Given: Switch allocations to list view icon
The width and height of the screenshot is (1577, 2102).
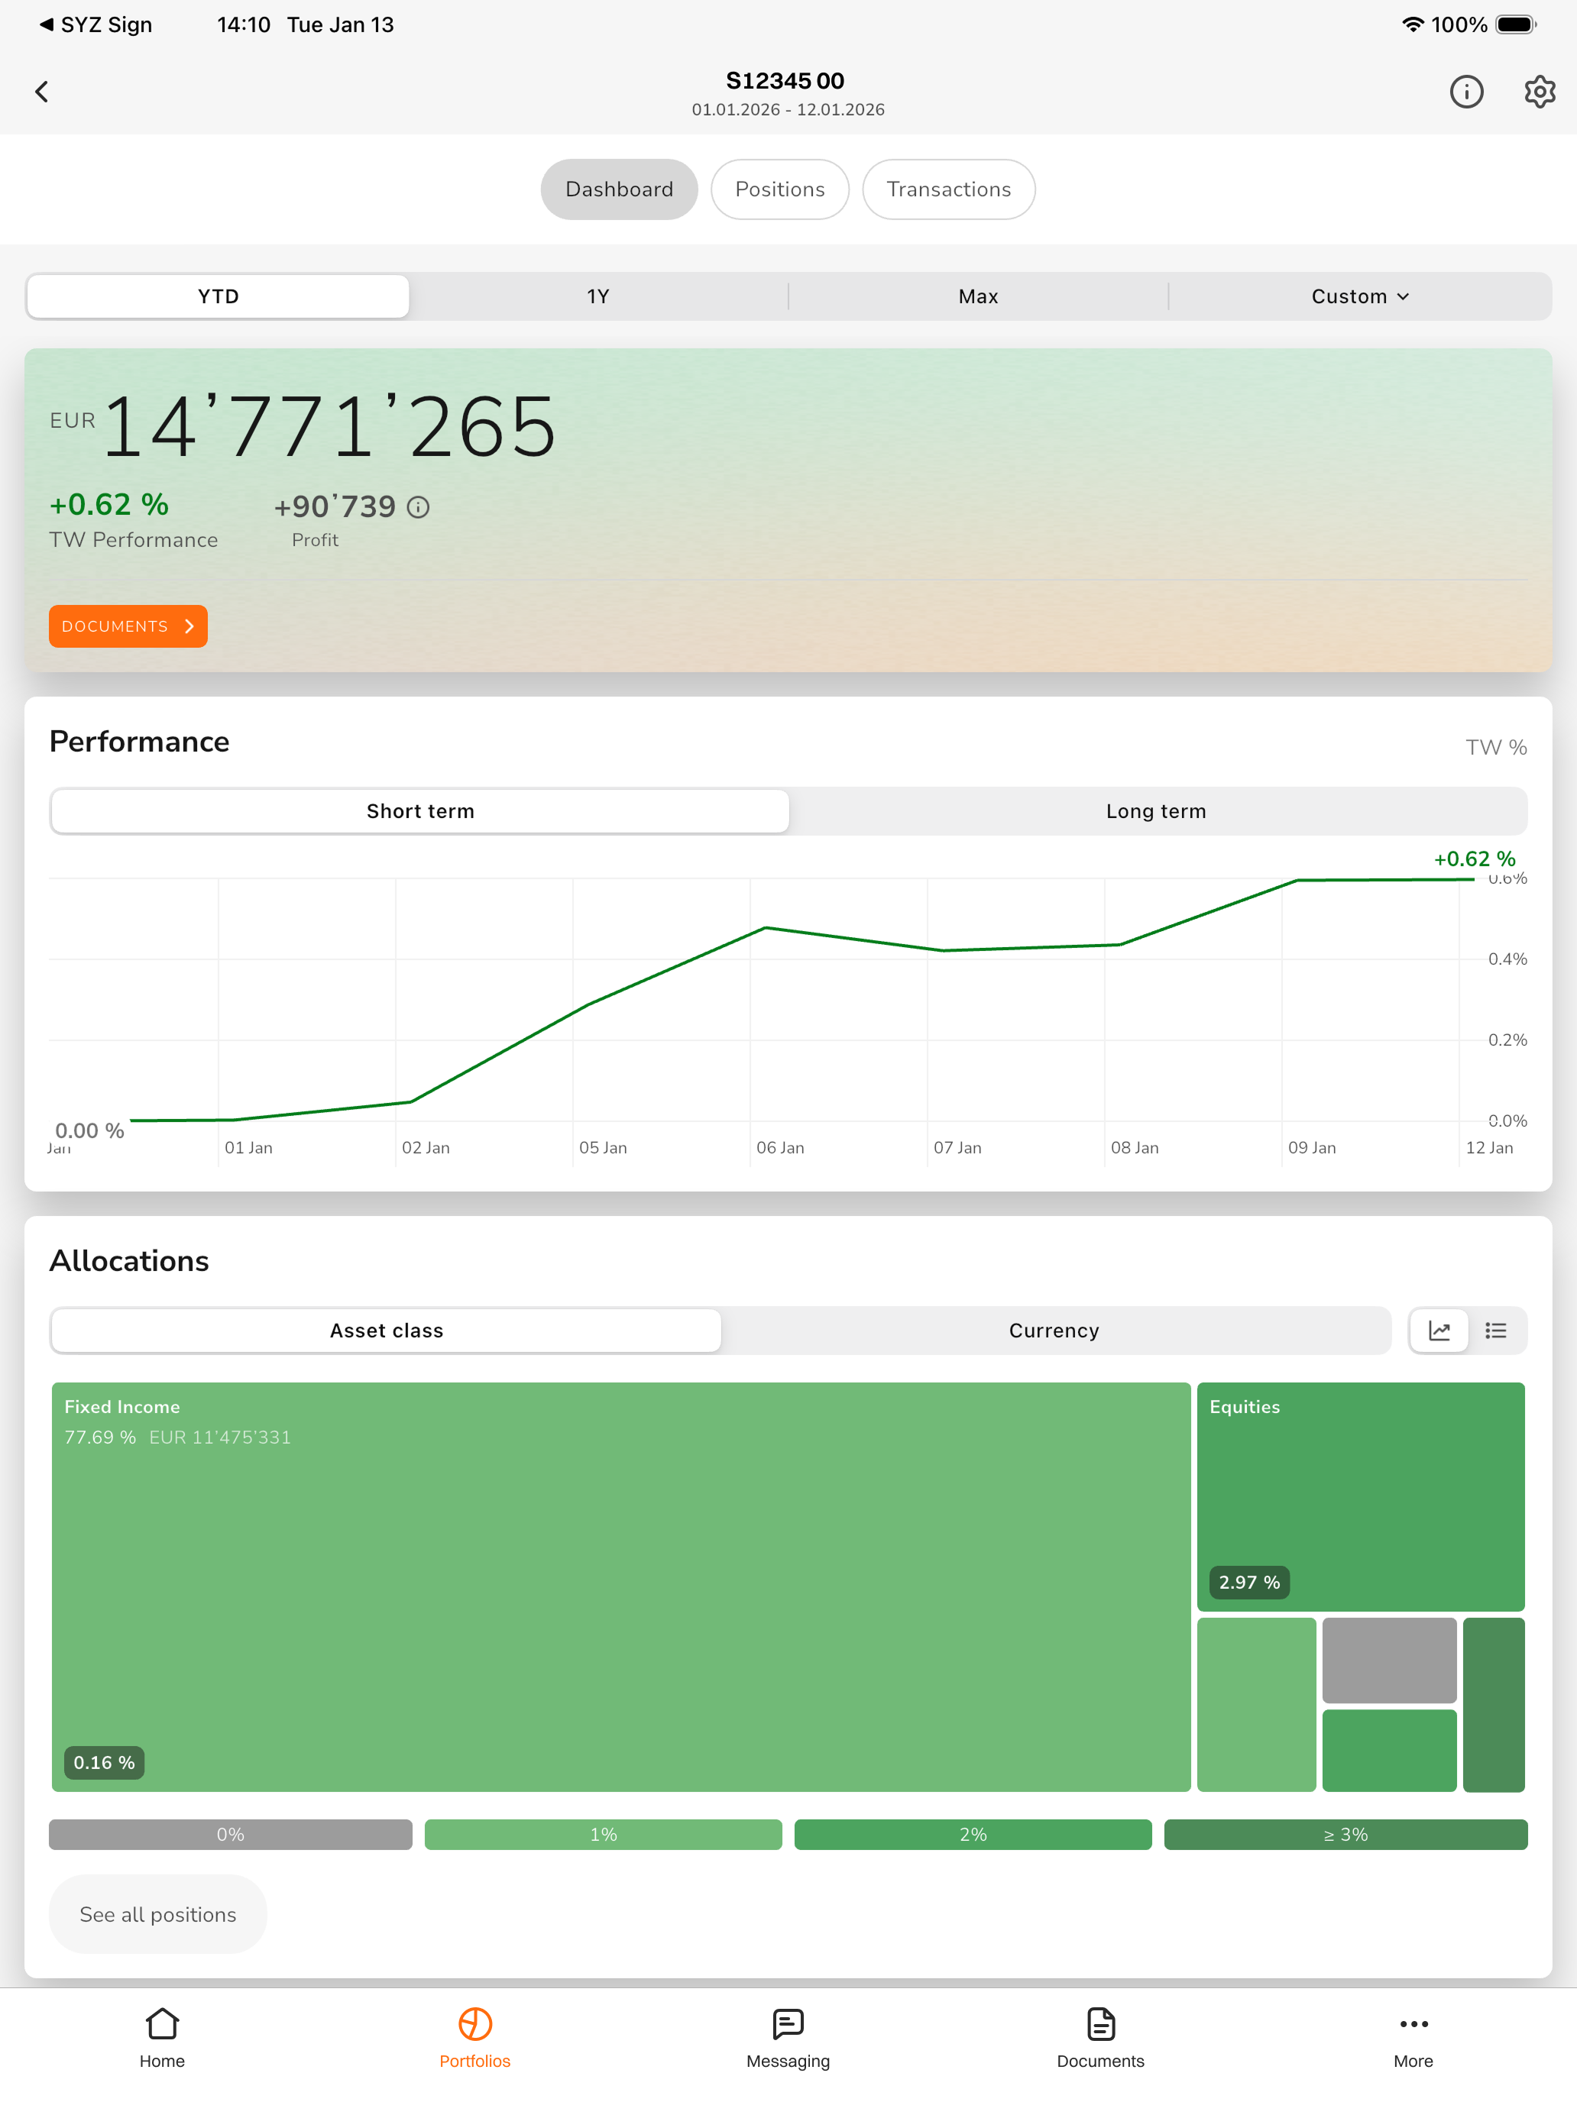Looking at the screenshot, I should pyautogui.click(x=1495, y=1331).
